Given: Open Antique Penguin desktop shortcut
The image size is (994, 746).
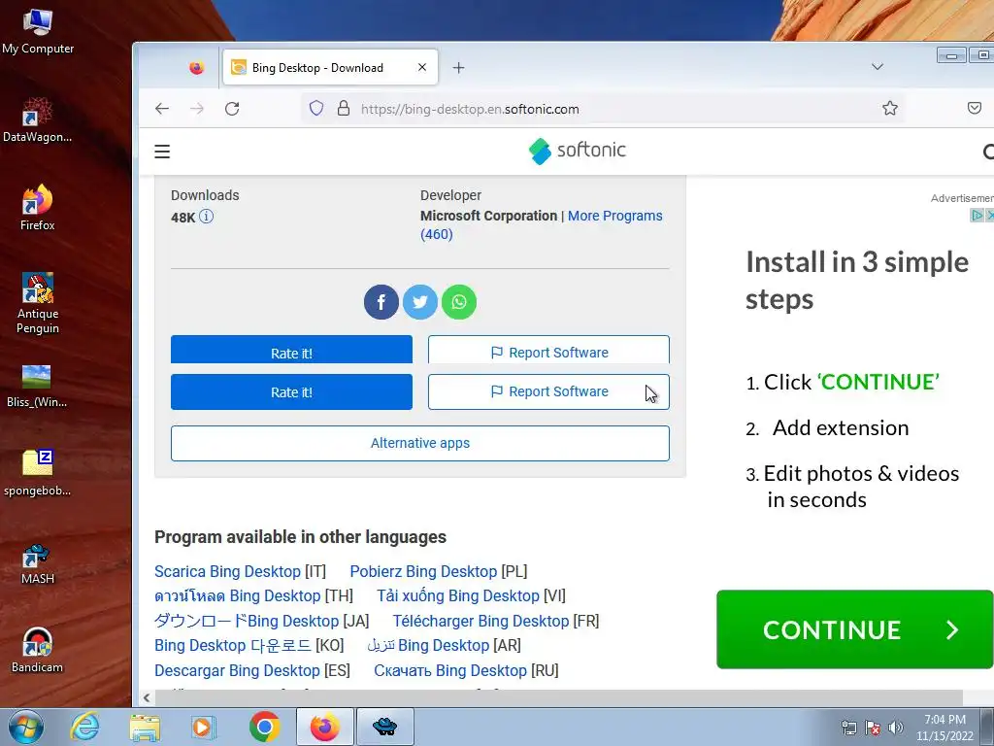Looking at the screenshot, I should (38, 303).
